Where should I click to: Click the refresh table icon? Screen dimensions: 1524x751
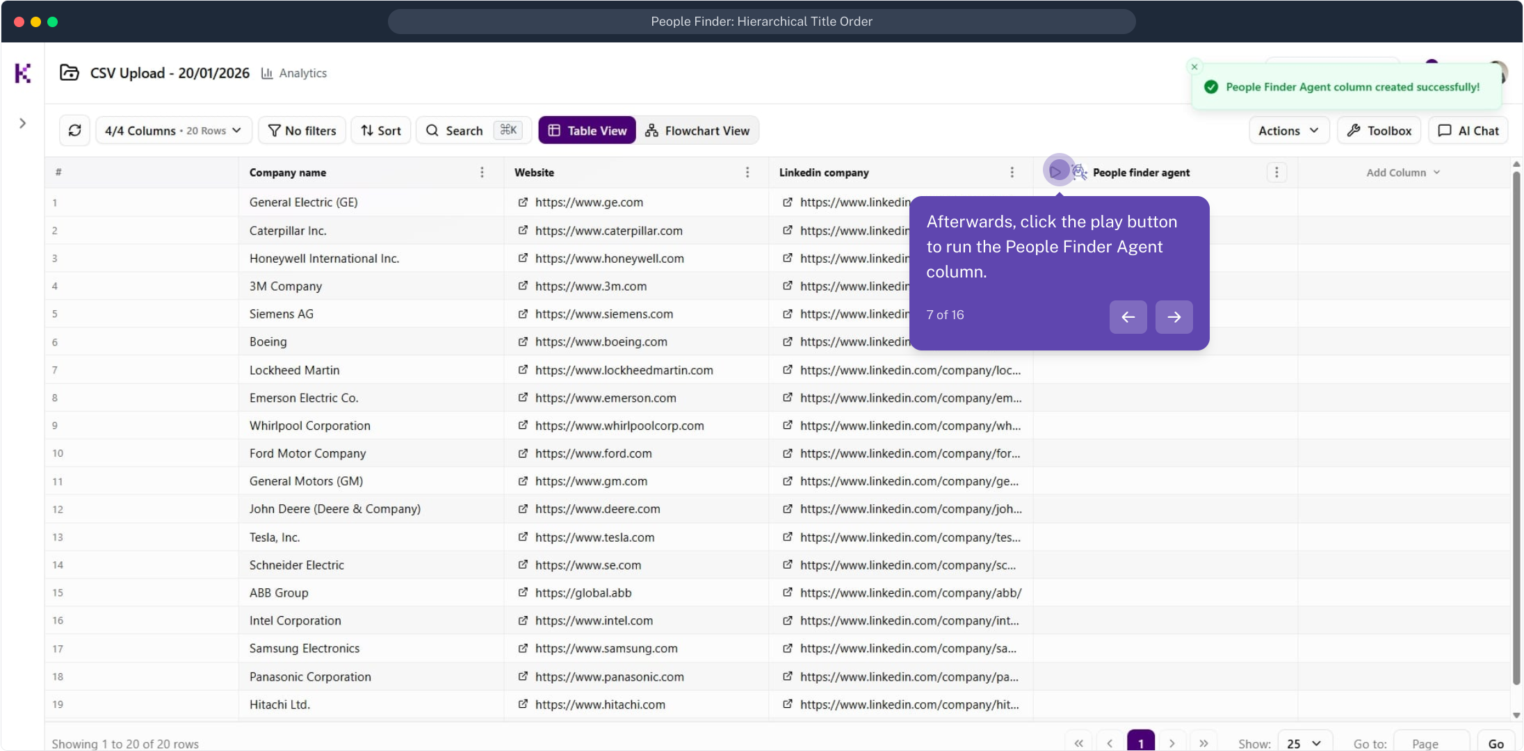(75, 130)
